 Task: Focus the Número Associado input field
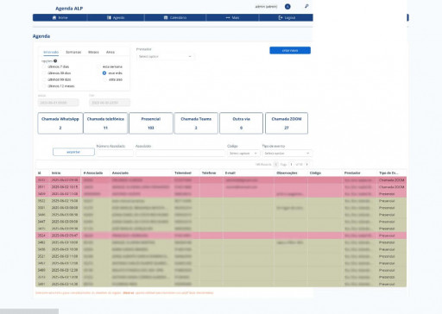115,154
